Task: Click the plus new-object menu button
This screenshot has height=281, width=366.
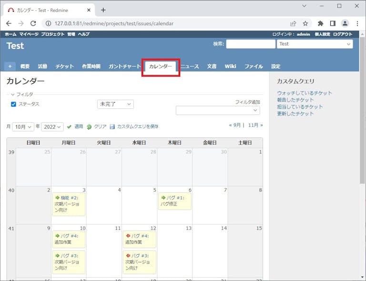Action: tap(10, 66)
